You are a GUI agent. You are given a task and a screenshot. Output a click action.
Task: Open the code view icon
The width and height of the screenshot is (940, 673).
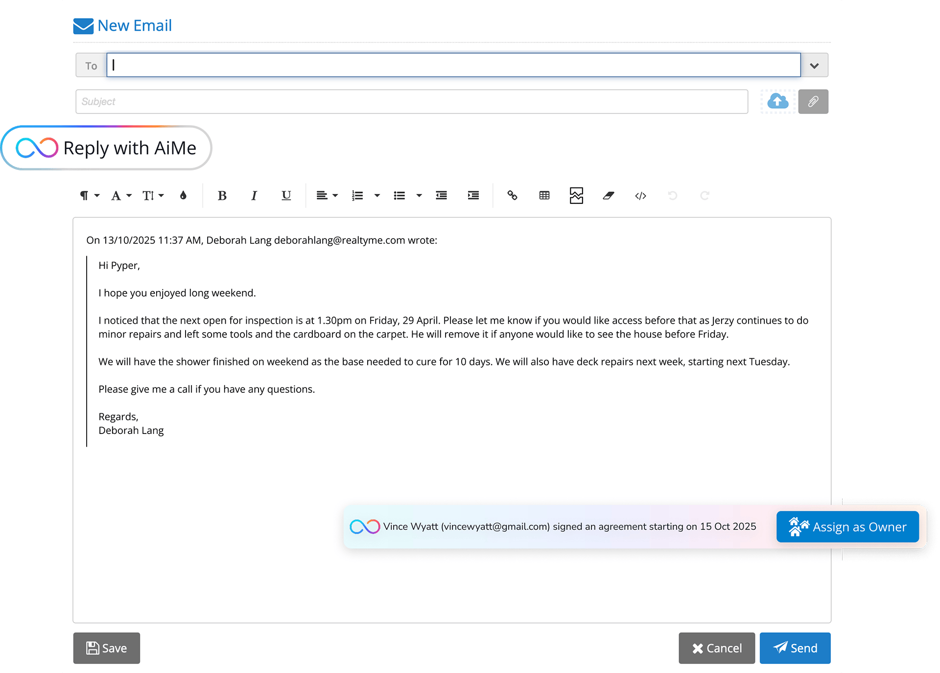coord(640,195)
